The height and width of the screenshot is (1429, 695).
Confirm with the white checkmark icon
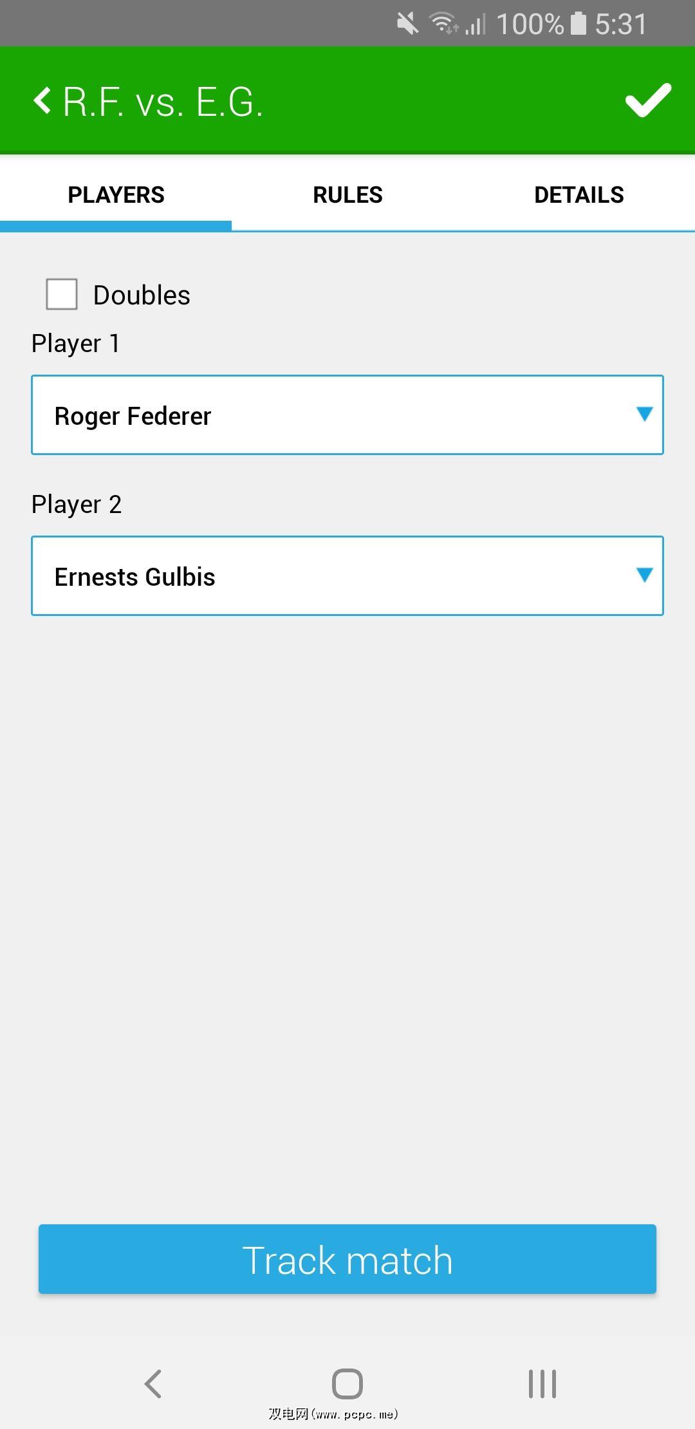(647, 101)
